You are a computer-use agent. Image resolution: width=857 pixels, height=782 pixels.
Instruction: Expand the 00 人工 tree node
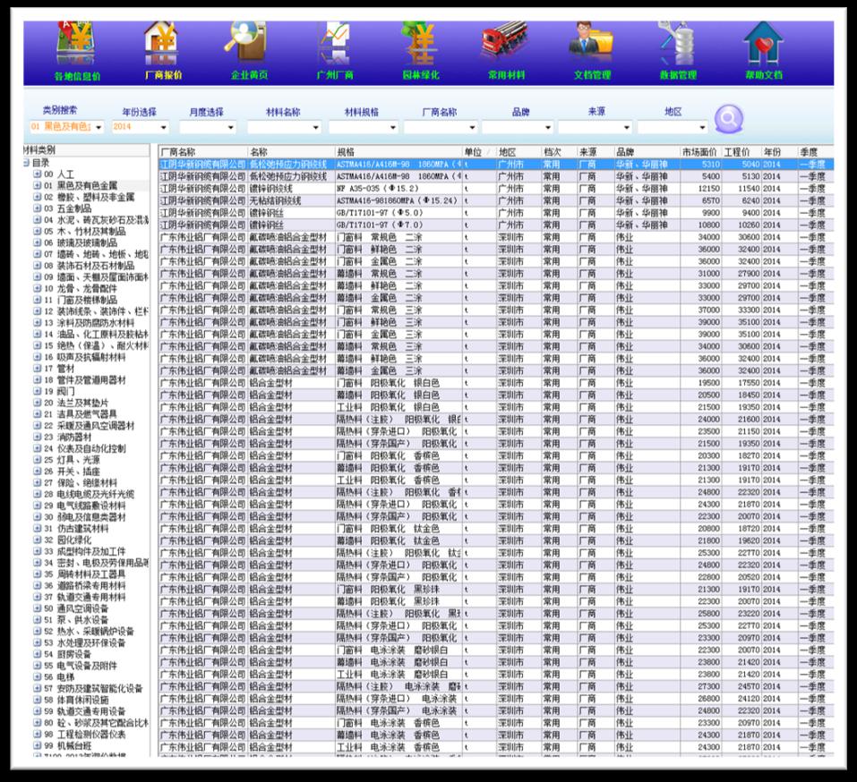(38, 174)
